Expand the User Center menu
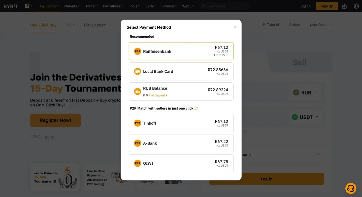The image size is (362, 197). point(320,25)
